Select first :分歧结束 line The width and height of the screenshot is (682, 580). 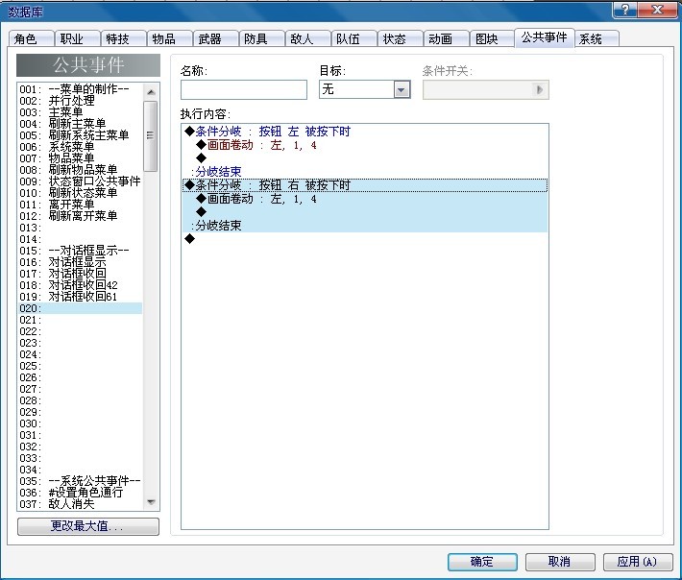[x=365, y=172]
